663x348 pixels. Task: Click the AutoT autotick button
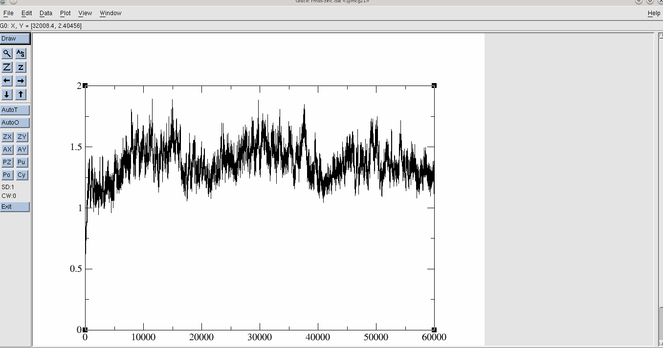point(15,110)
